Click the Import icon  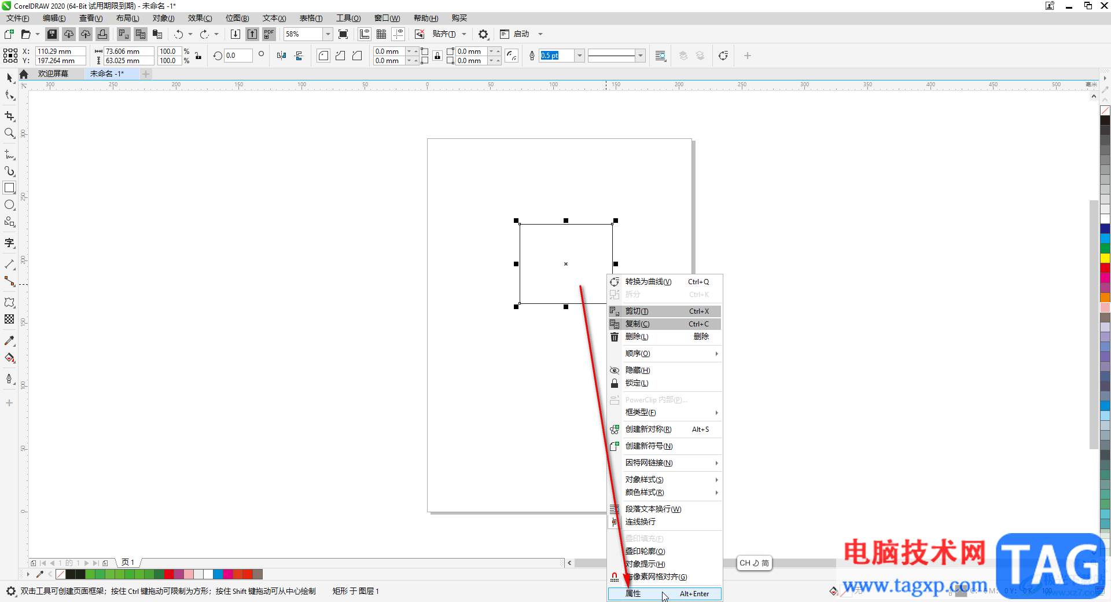point(236,34)
